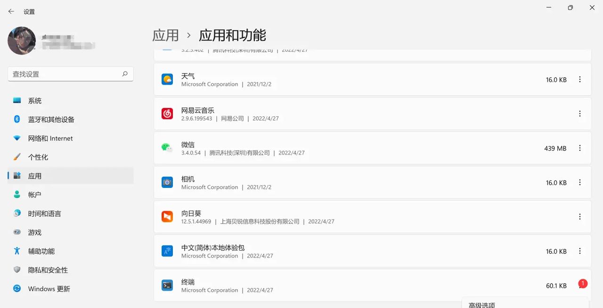Click the 查找设置 search field

click(x=71, y=74)
